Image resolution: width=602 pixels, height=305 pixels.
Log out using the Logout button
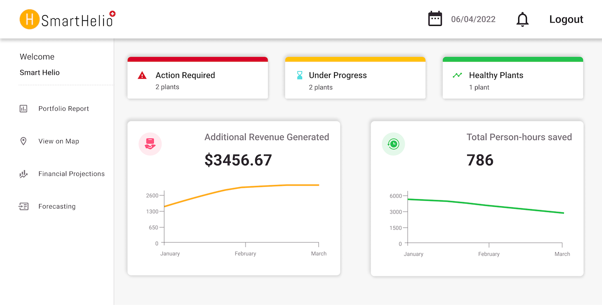[x=566, y=19]
